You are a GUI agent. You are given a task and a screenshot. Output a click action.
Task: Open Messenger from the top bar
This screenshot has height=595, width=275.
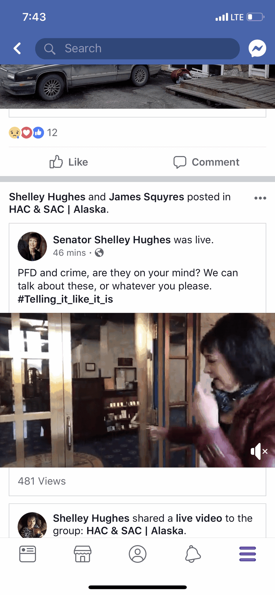(257, 48)
